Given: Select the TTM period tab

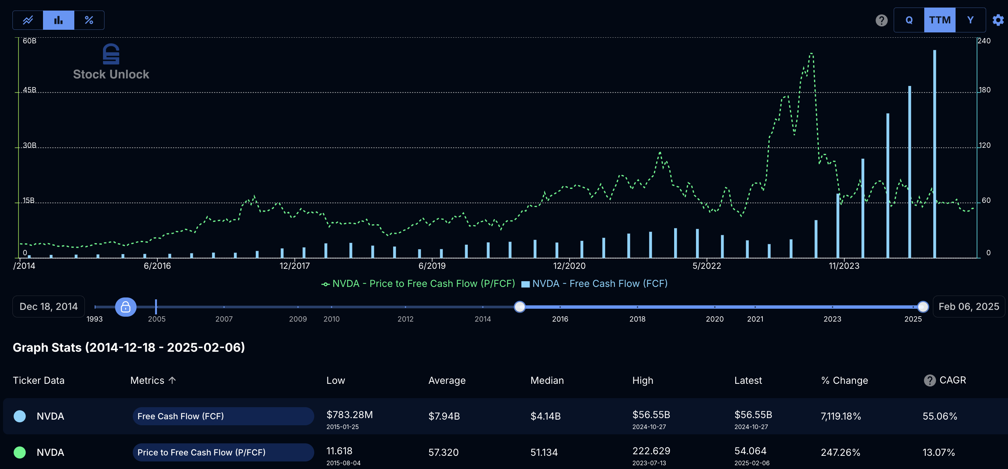Looking at the screenshot, I should point(939,20).
